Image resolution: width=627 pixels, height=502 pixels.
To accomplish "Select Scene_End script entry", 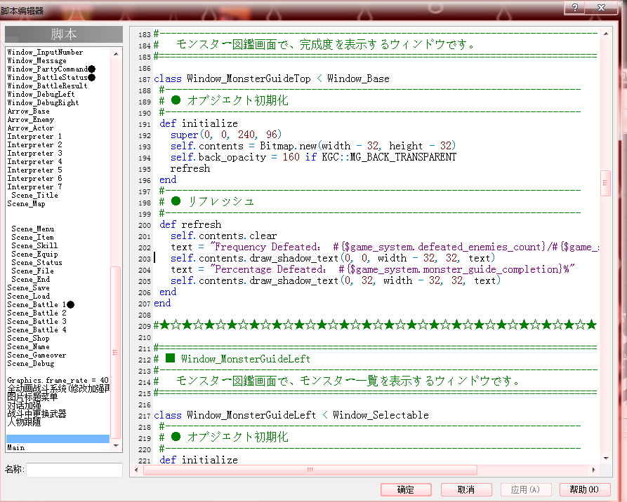I will coord(30,279).
